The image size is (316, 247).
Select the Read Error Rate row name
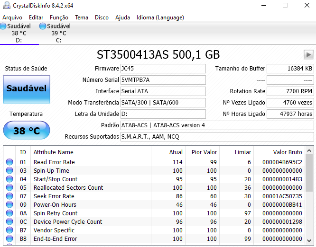pos(54,162)
